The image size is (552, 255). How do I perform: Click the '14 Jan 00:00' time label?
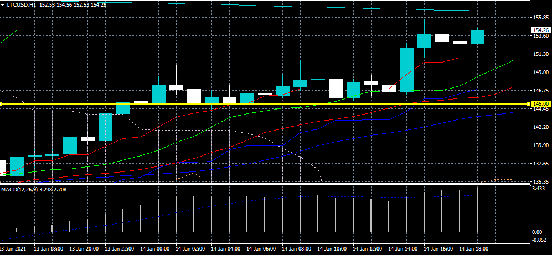point(156,249)
